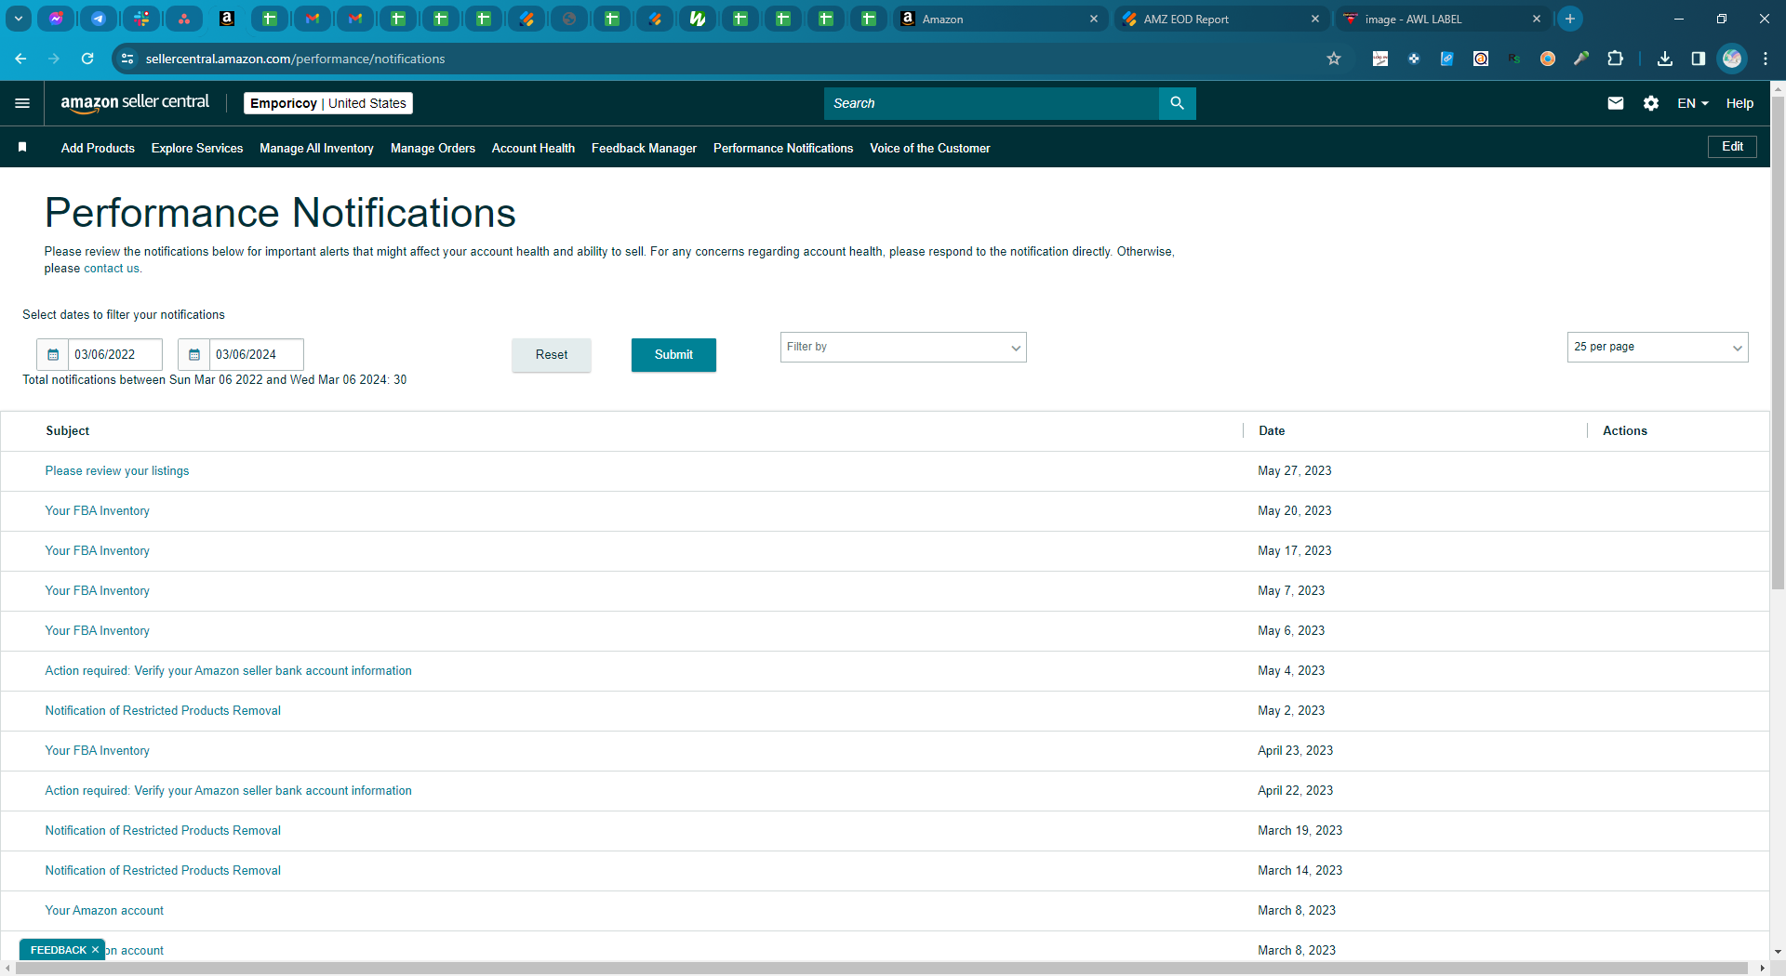The height and width of the screenshot is (976, 1786).
Task: Open bank account verification notice from May 4
Action: [x=228, y=671]
